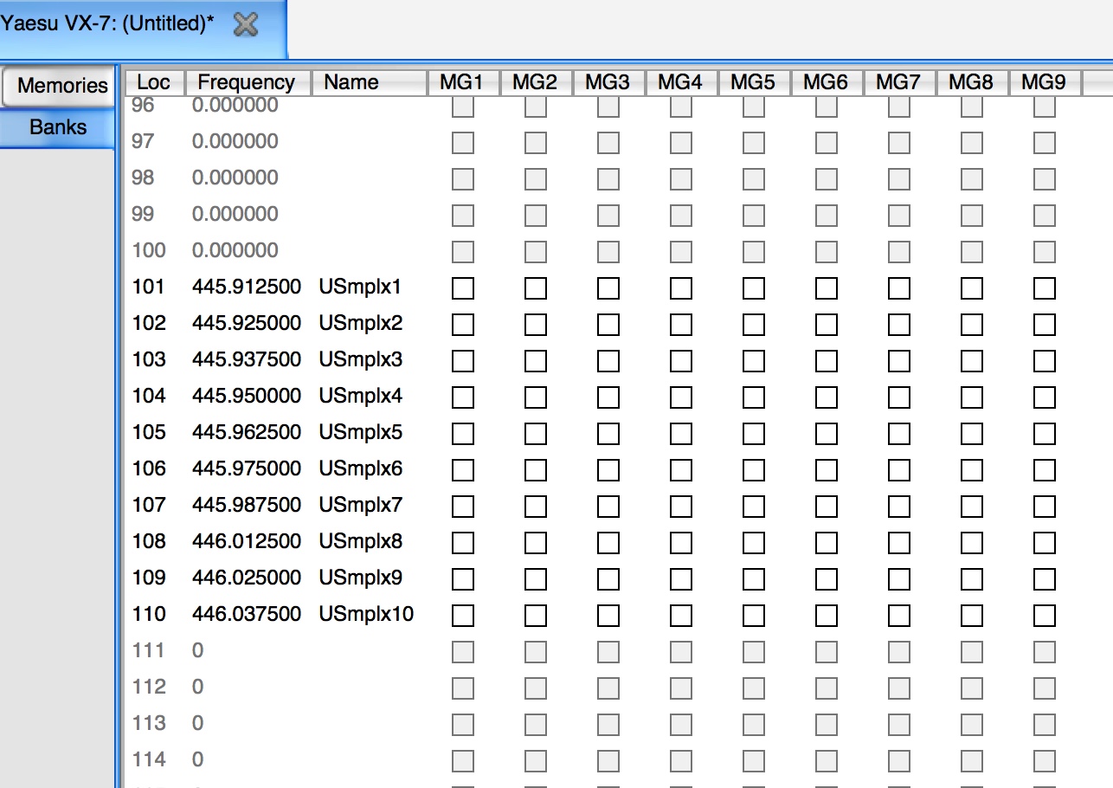Select empty memory location 114

149,759
